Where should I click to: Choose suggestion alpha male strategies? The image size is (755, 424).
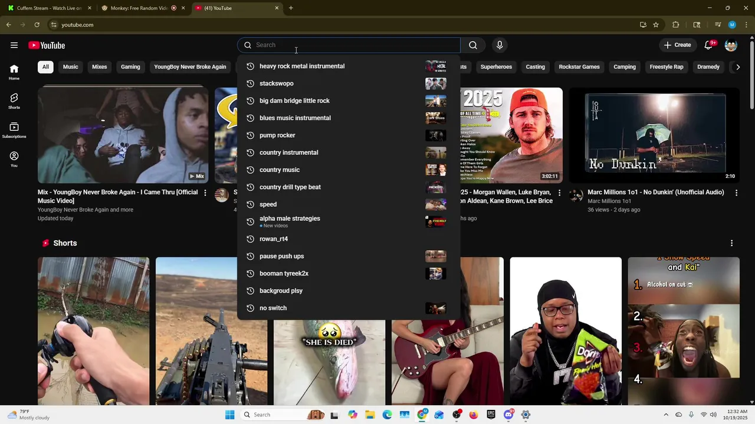[348, 221]
